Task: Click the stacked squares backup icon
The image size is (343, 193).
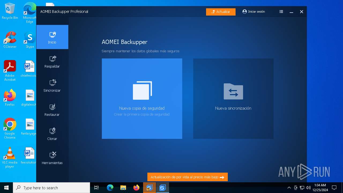Action: (142, 91)
